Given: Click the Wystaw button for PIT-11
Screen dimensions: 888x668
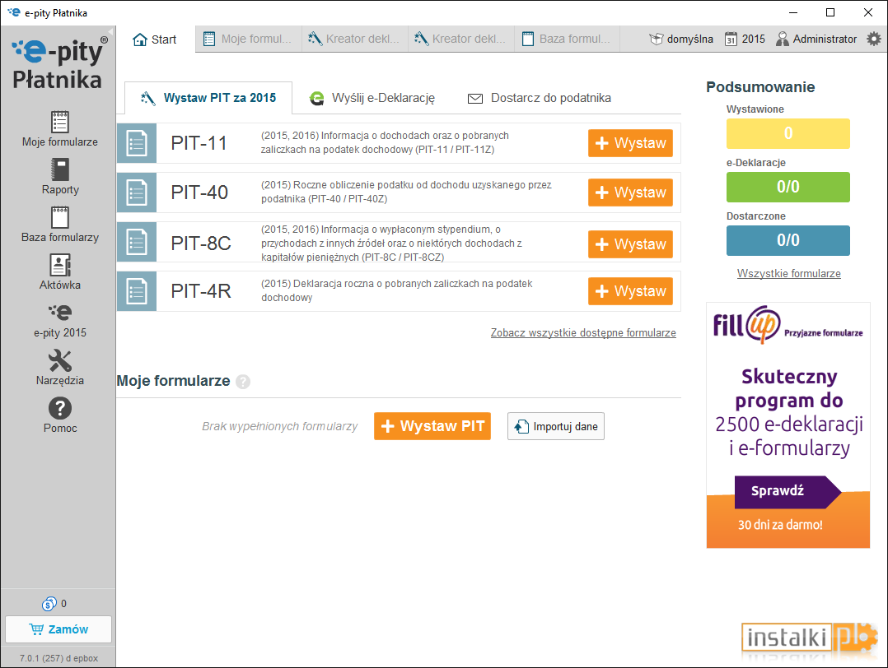Looking at the screenshot, I should (x=630, y=143).
